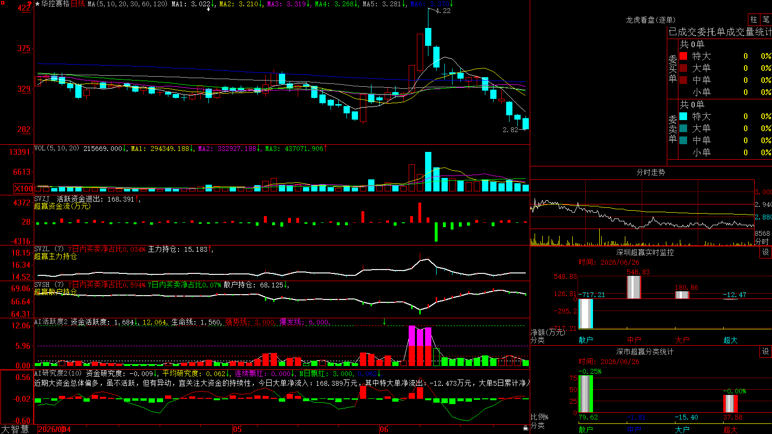This screenshot has width=772, height=434.
Task: Click the 深圳超赢实时监控 panel title
Action: [x=645, y=252]
